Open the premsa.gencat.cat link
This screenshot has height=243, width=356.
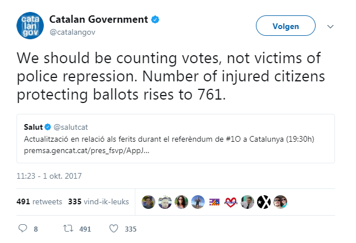pos(86,151)
